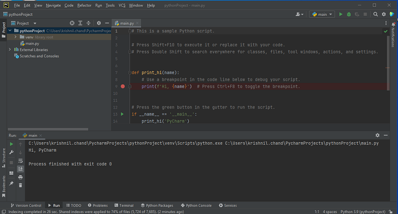Click the 4 spaces indent setting

[330, 212]
